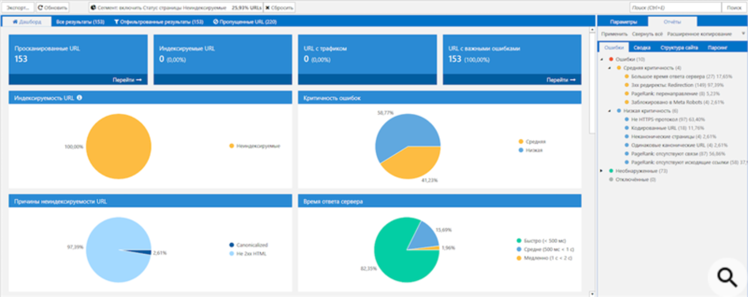Image resolution: width=748 pixels, height=297 pixels.
Task: Click the URL с трафиком card
Action: [367, 59]
